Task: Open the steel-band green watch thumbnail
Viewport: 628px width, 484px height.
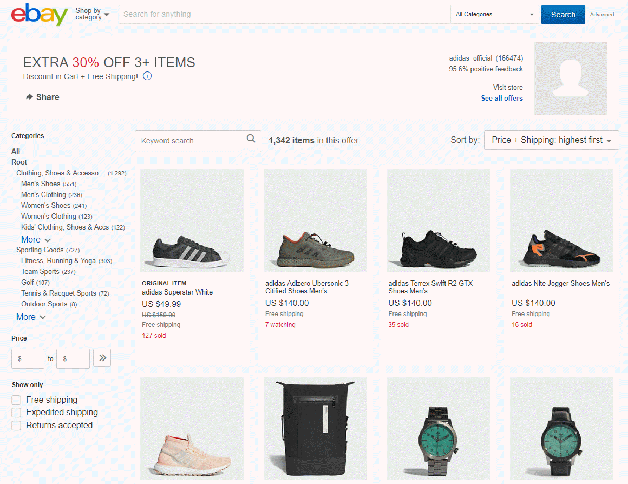Action: point(439,429)
